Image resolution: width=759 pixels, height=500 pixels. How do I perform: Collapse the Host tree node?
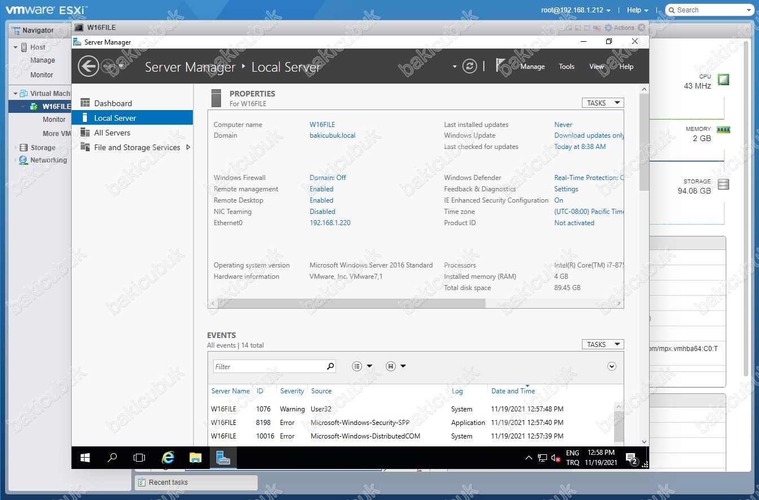[x=16, y=47]
